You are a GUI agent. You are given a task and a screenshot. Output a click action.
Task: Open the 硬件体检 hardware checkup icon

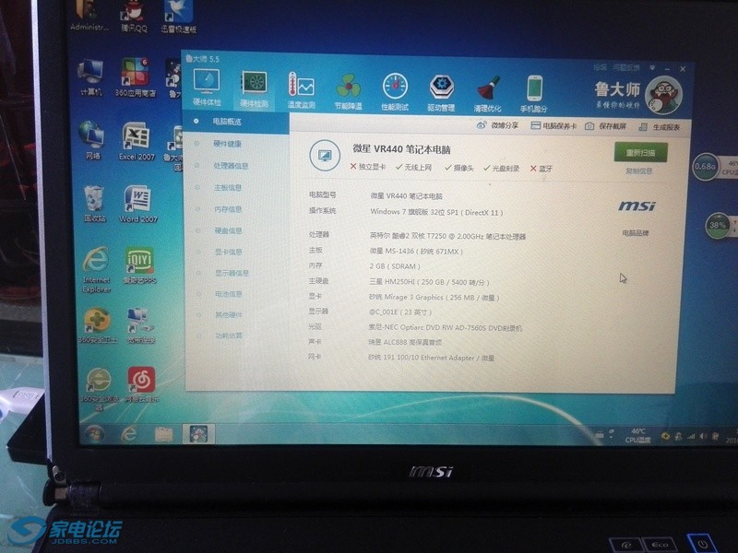point(206,88)
